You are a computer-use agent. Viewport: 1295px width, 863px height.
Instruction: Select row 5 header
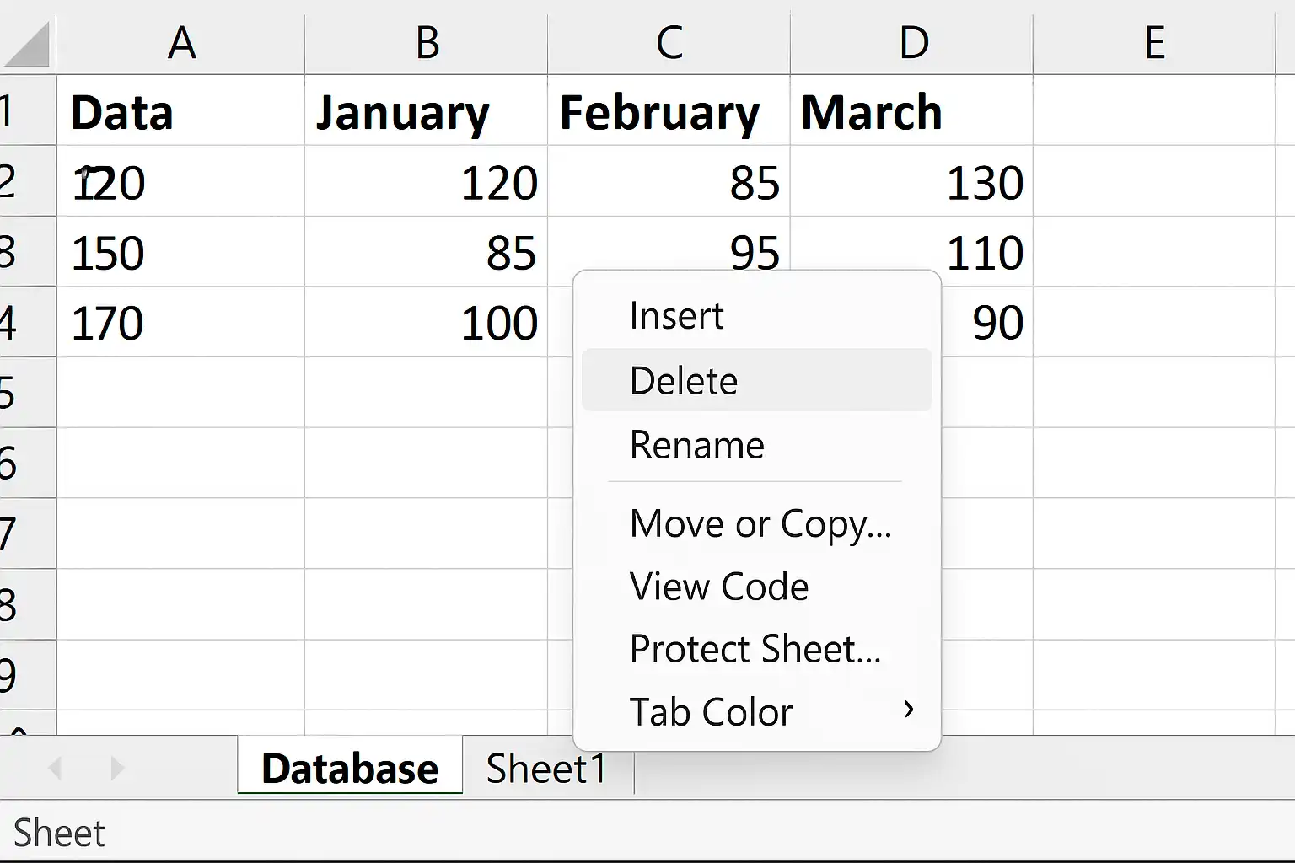click(x=27, y=393)
